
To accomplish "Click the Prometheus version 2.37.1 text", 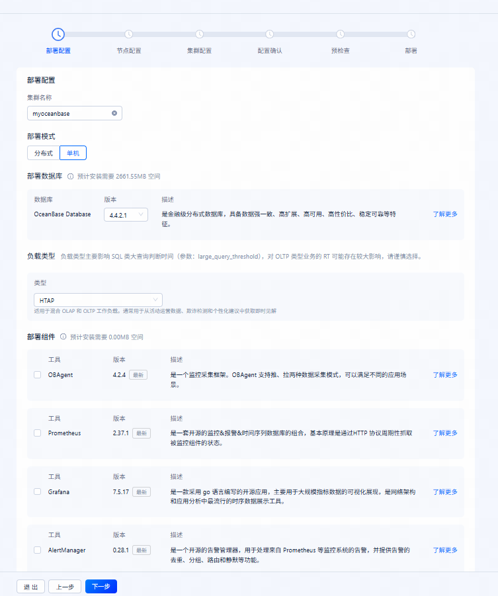I will tap(121, 433).
